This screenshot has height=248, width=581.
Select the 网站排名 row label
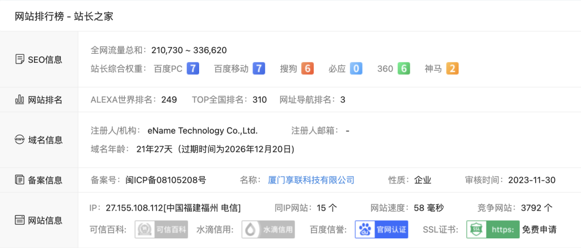click(45, 100)
